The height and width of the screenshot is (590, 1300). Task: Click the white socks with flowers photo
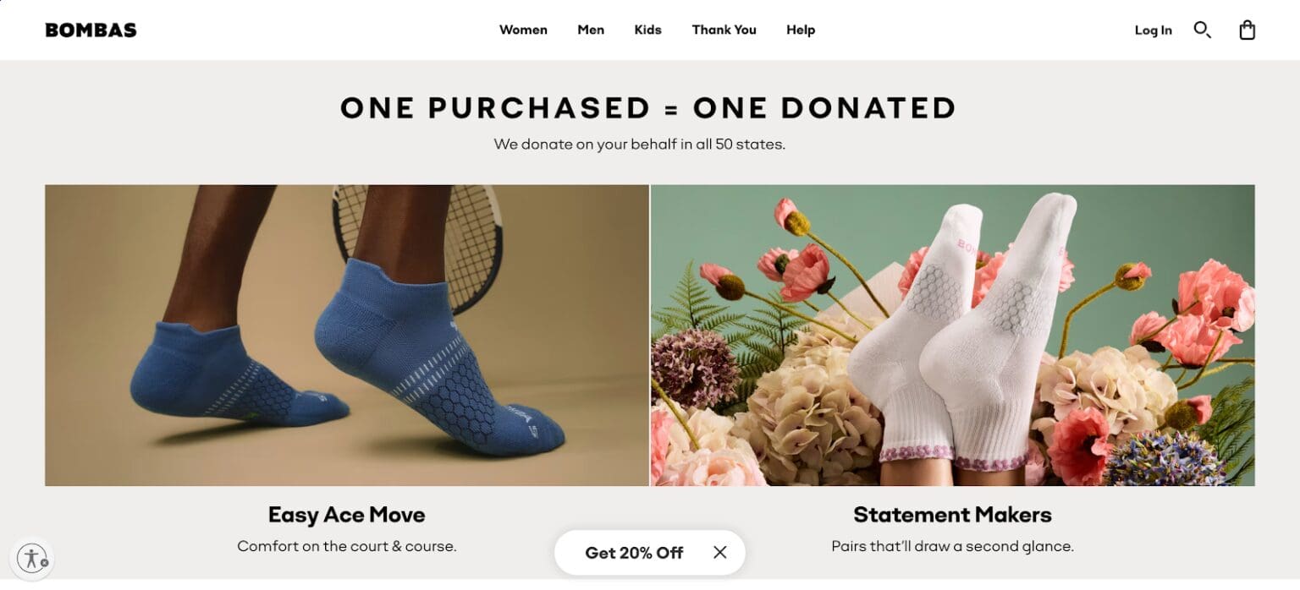952,335
